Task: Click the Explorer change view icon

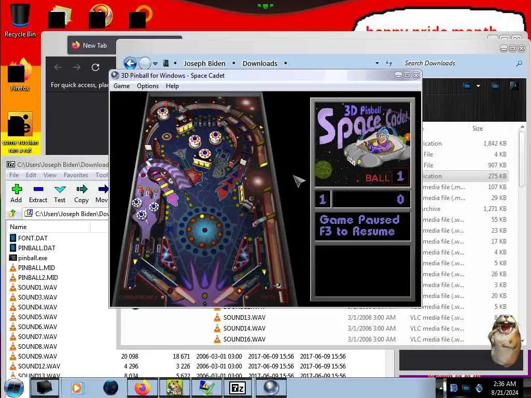Action: click(x=467, y=86)
